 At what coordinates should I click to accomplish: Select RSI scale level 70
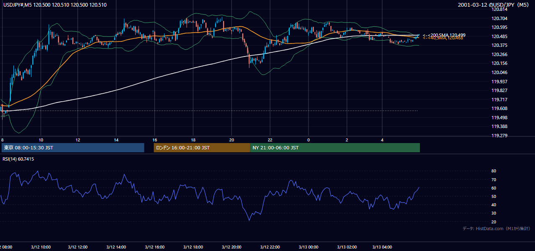tap(494, 179)
